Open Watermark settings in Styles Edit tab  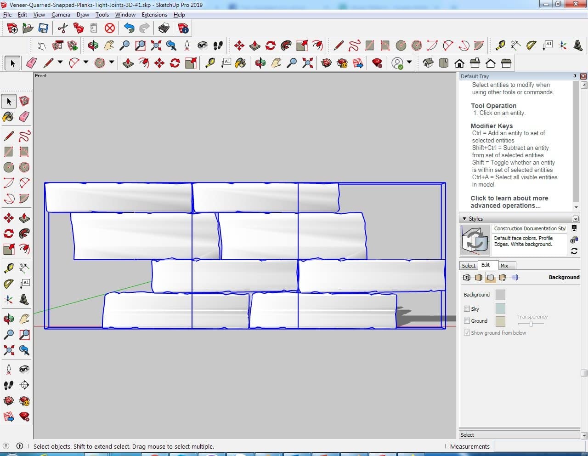tap(503, 278)
